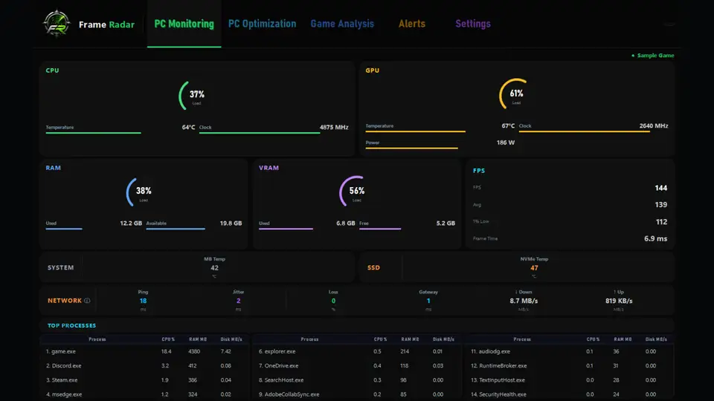Go to the Alerts tab
Viewport: 714px width, 401px height.
pyautogui.click(x=411, y=24)
